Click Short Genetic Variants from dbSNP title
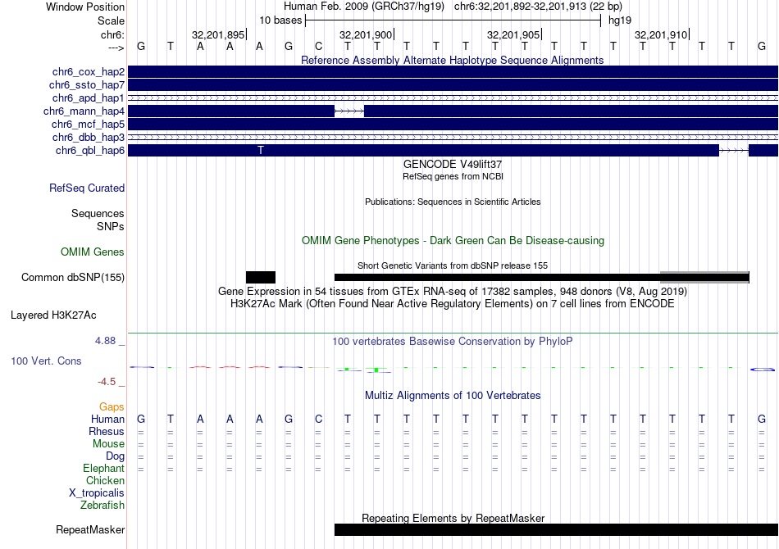 pos(453,266)
